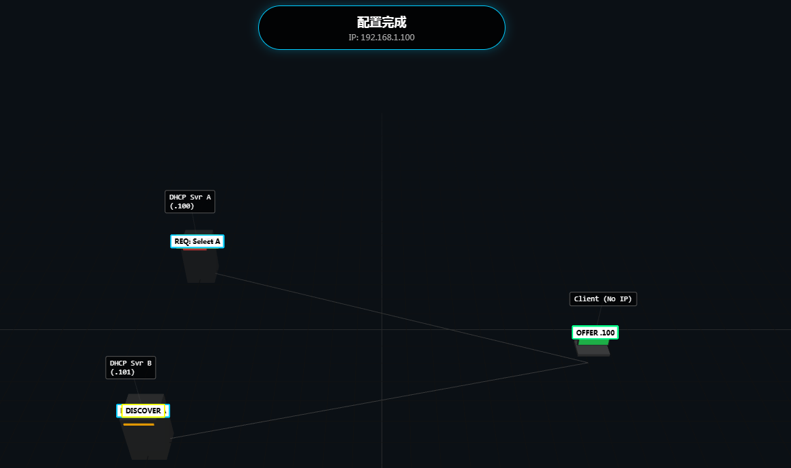The width and height of the screenshot is (791, 468).
Task: Select the green OFFER .100 packet tag
Action: coord(595,333)
